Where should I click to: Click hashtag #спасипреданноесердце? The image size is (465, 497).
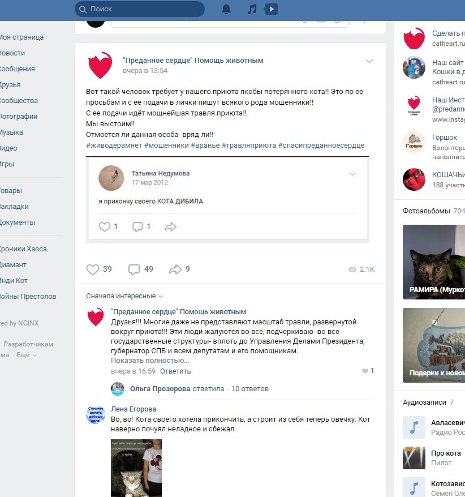[x=321, y=145]
